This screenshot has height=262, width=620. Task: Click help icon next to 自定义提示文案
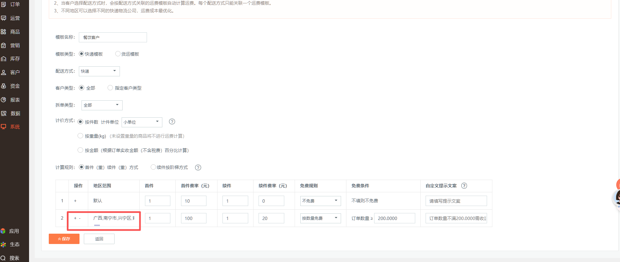pyautogui.click(x=464, y=186)
